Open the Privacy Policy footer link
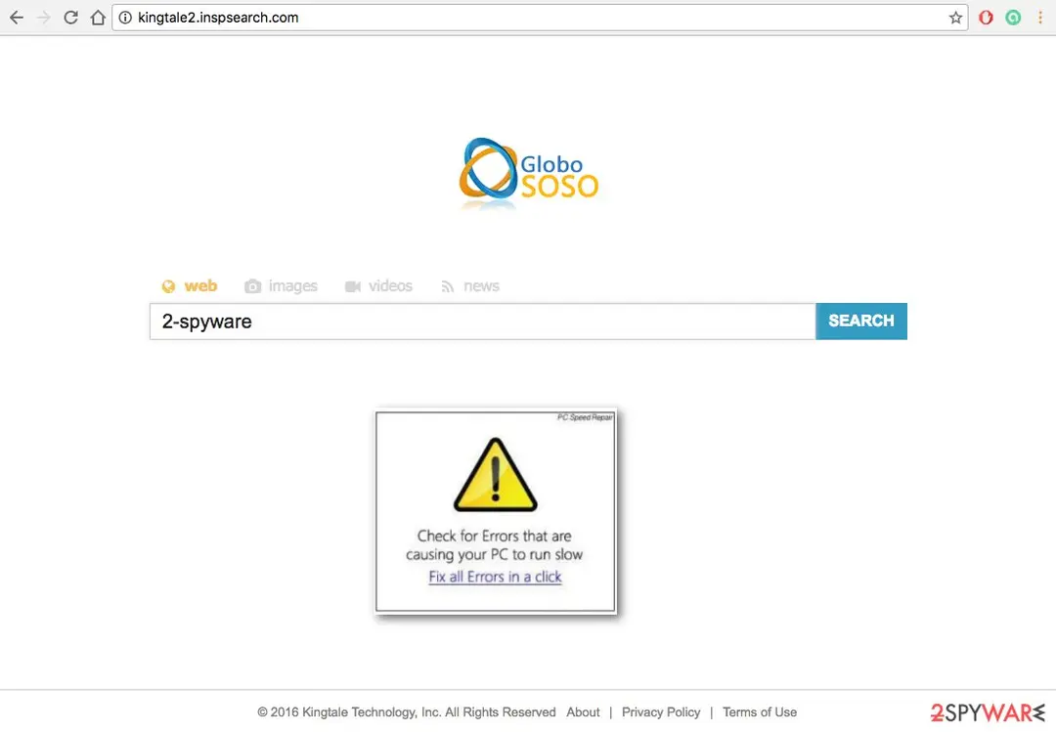Screen dimensions: 1056x732 [x=661, y=711]
